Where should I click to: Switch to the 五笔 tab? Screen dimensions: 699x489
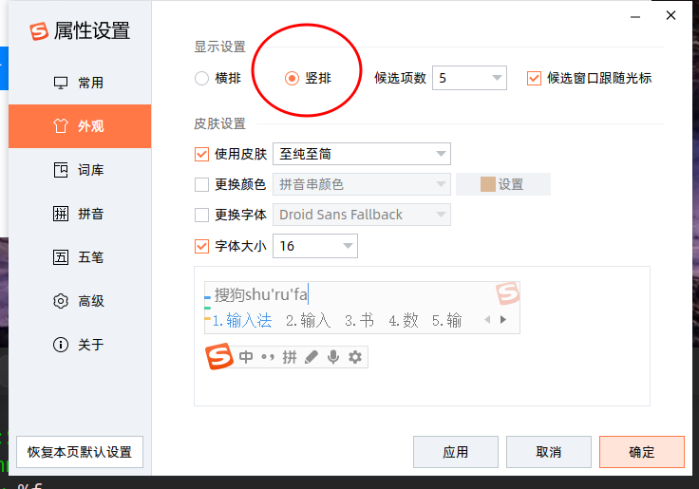pyautogui.click(x=80, y=257)
